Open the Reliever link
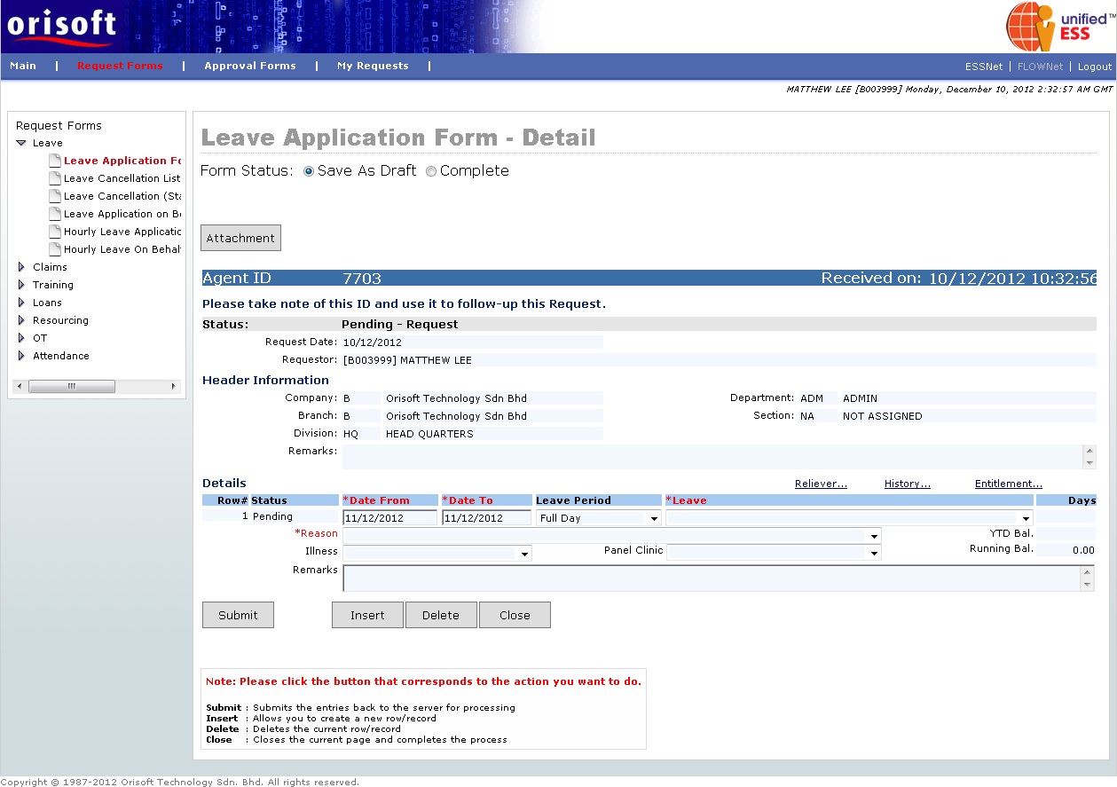The image size is (1117, 787). point(821,484)
